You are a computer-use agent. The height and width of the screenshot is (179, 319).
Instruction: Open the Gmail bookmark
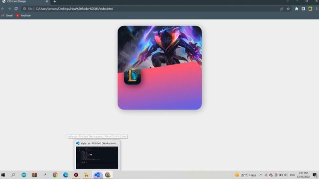[x=7, y=15]
